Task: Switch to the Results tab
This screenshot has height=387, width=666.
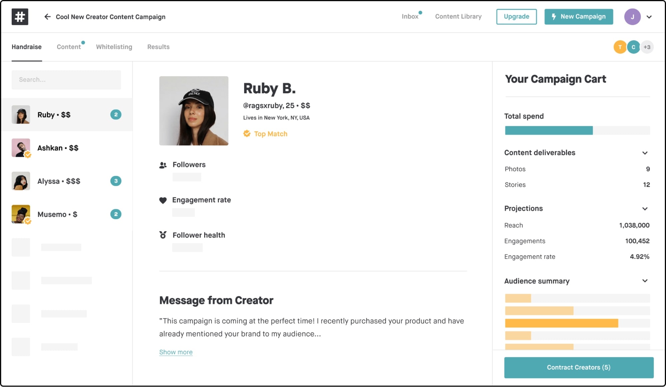Action: click(159, 47)
